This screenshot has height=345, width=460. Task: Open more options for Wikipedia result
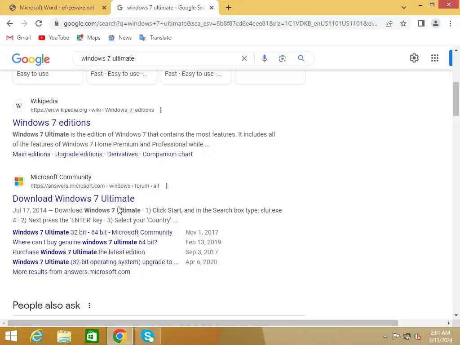tap(161, 110)
